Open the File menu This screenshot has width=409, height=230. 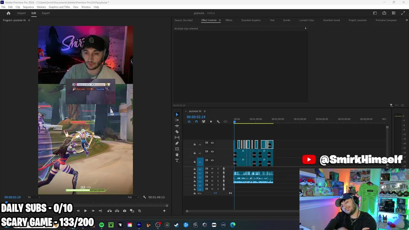(x=4, y=7)
